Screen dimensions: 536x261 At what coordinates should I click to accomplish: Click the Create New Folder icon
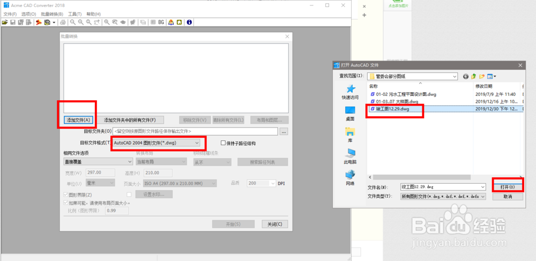[482, 77]
